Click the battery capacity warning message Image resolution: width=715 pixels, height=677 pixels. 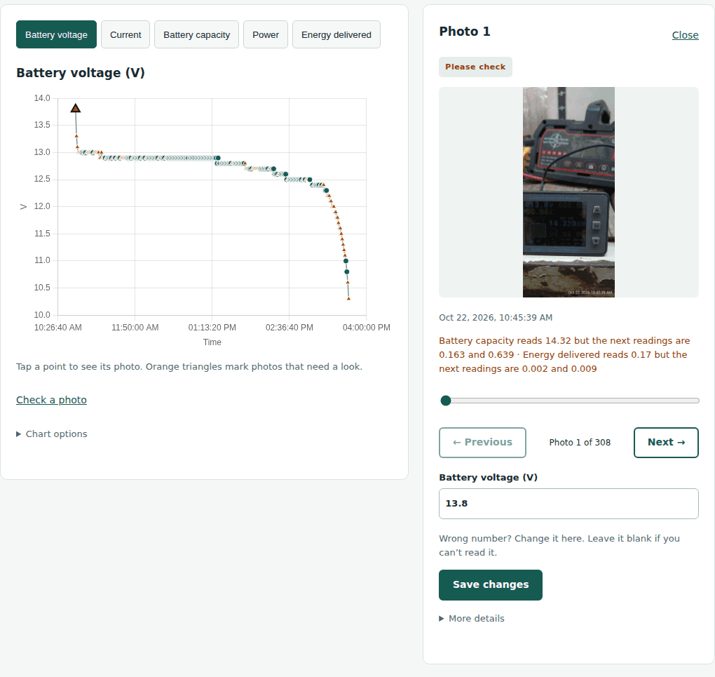coord(564,355)
